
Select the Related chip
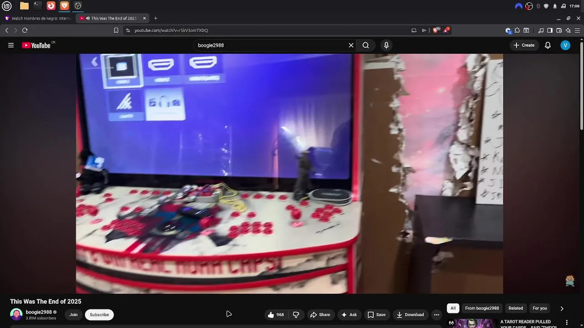(516, 308)
